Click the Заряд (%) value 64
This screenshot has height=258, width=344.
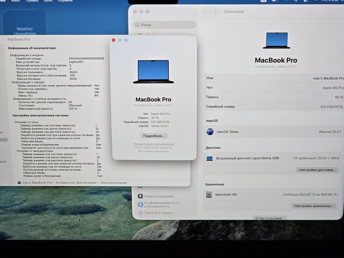(x=96, y=95)
